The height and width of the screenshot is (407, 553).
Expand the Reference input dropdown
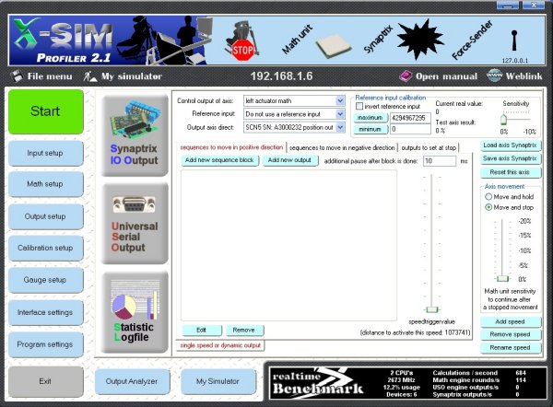click(340, 114)
